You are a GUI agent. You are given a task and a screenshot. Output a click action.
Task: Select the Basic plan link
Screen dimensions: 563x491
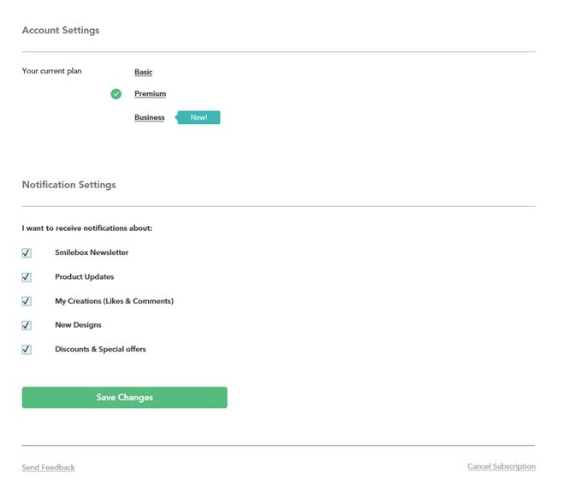(143, 72)
